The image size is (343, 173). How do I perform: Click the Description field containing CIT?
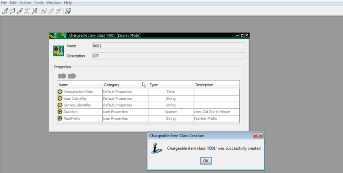pos(168,56)
